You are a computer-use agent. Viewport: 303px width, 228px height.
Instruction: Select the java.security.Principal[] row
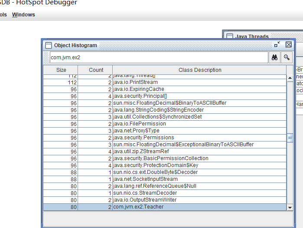[x=165, y=96]
